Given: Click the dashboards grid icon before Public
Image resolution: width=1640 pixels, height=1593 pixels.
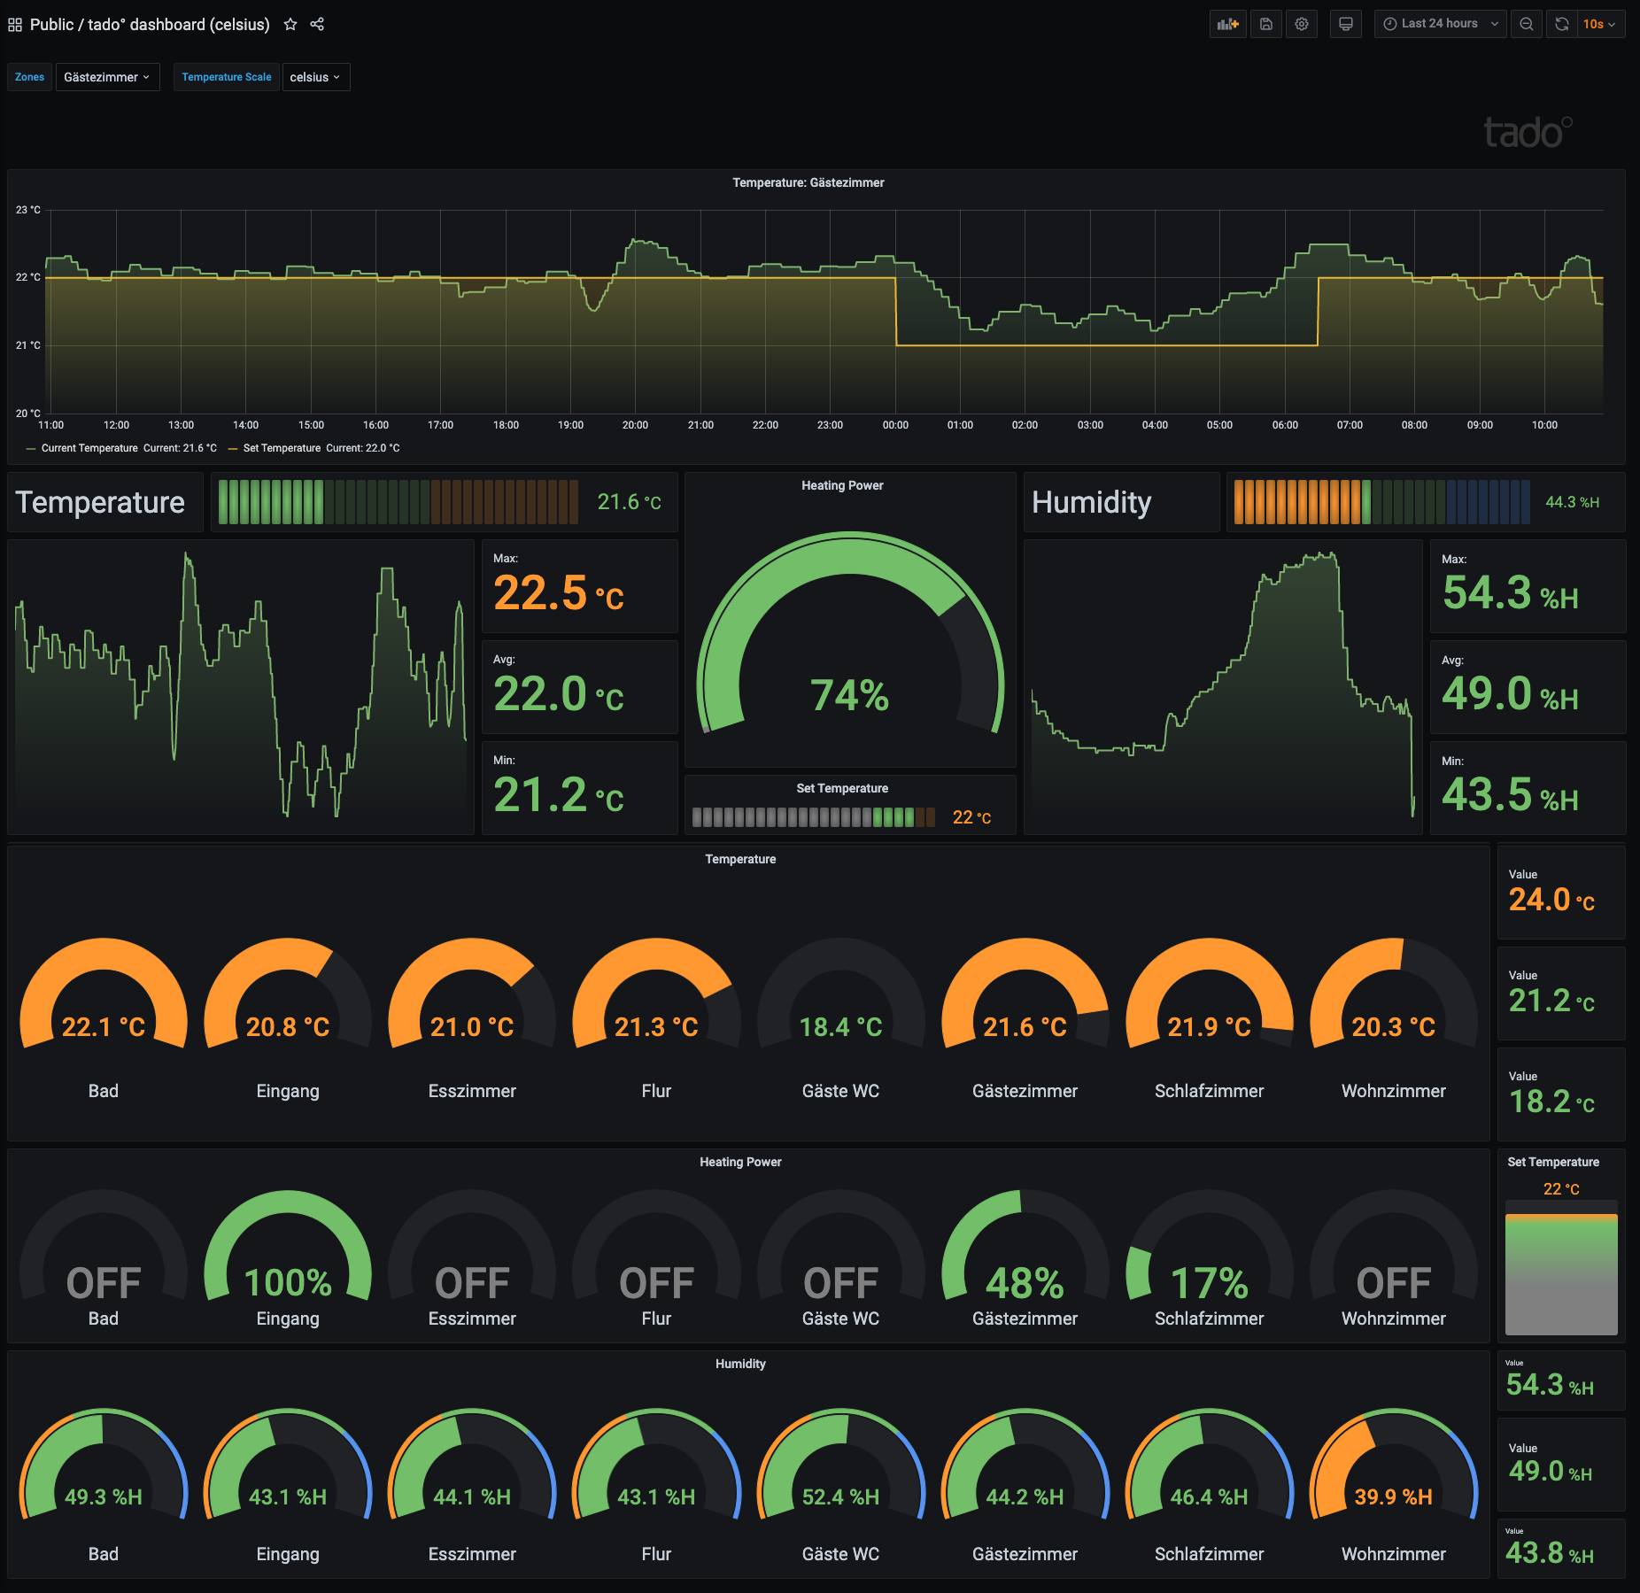Looking at the screenshot, I should tap(14, 24).
